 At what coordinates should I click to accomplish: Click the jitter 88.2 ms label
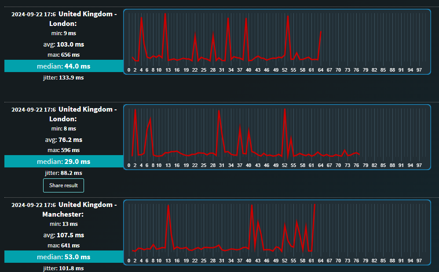click(64, 173)
